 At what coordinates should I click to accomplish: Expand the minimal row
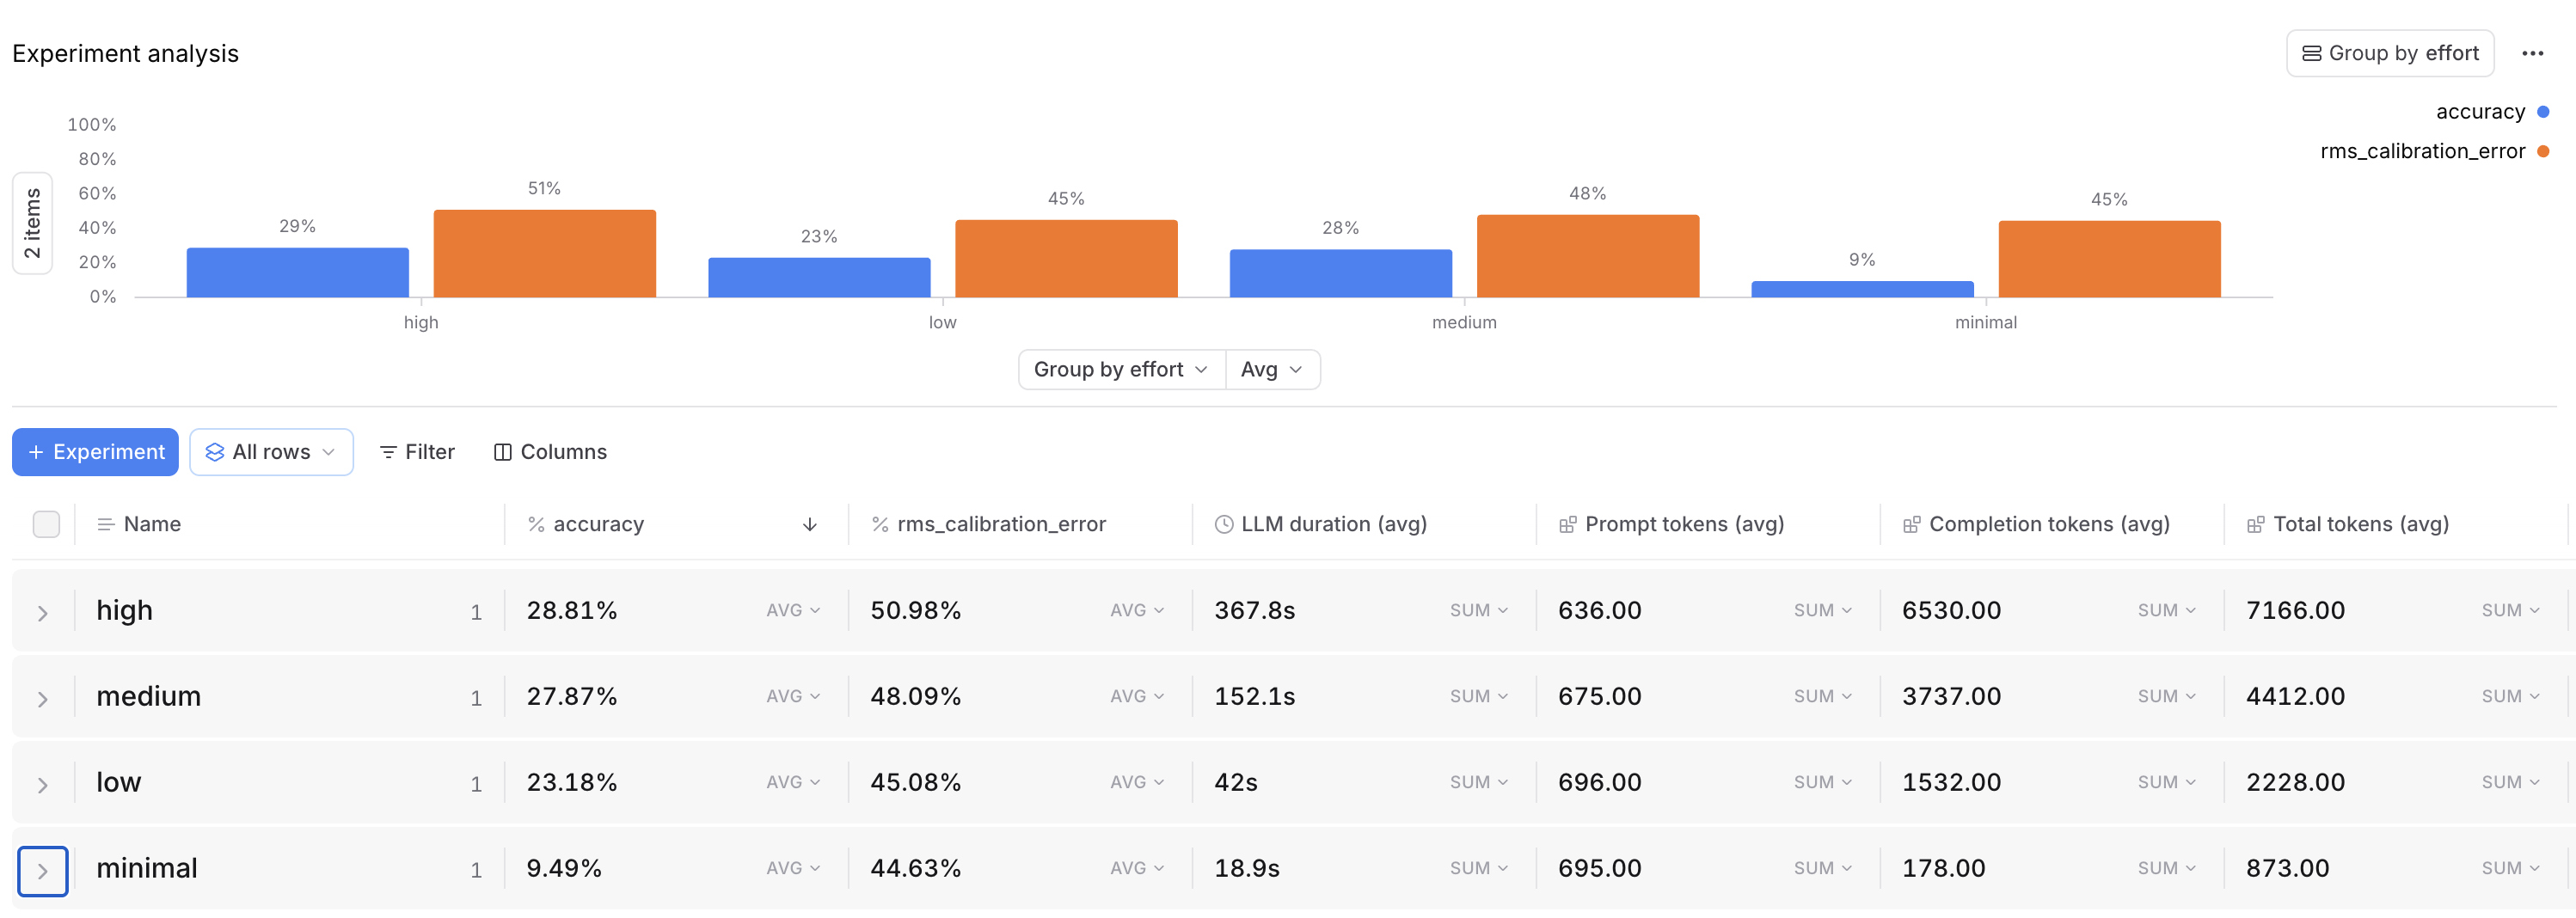43,869
